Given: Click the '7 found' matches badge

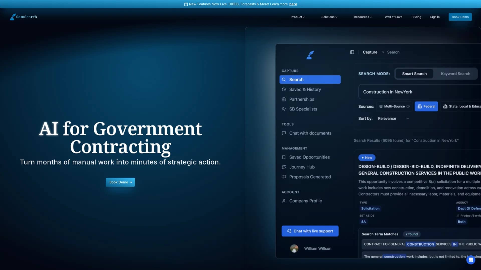Looking at the screenshot, I should pos(411,234).
